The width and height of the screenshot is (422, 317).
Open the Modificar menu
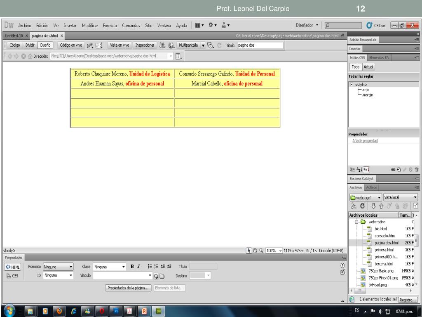[x=90, y=26]
